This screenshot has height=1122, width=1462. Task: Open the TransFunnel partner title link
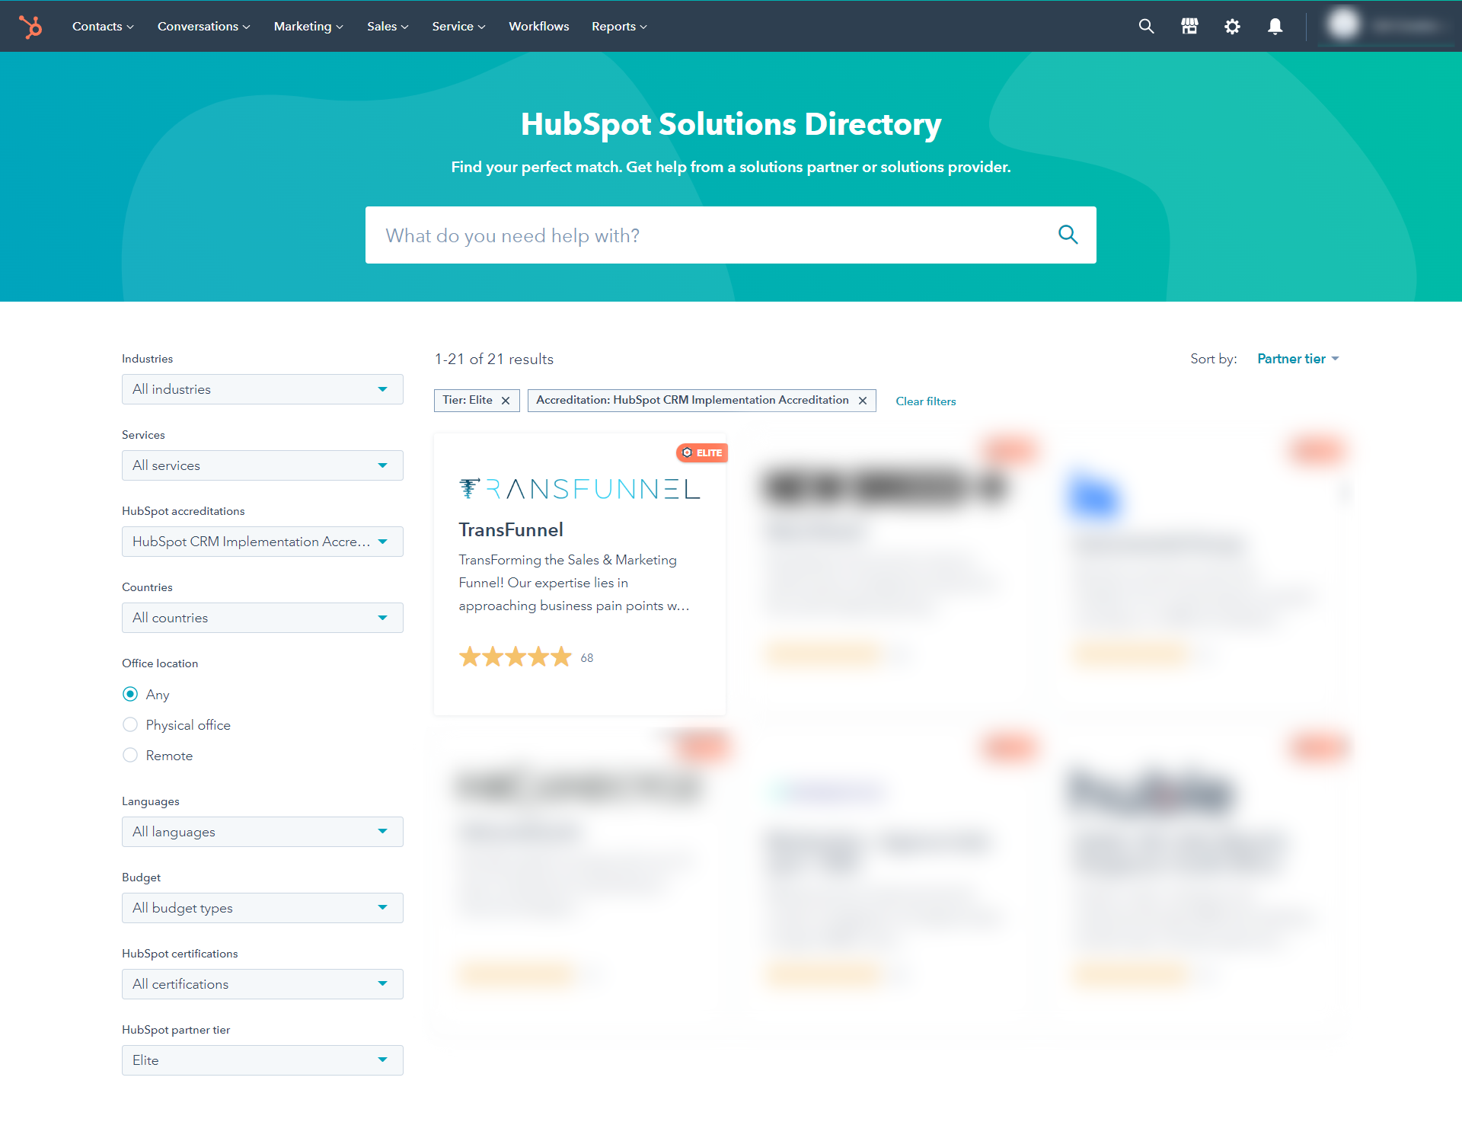coord(511,529)
